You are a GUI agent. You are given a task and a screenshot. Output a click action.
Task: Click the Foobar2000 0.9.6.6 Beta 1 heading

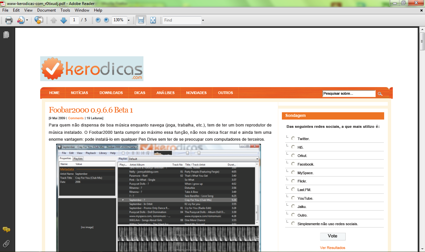[91, 110]
